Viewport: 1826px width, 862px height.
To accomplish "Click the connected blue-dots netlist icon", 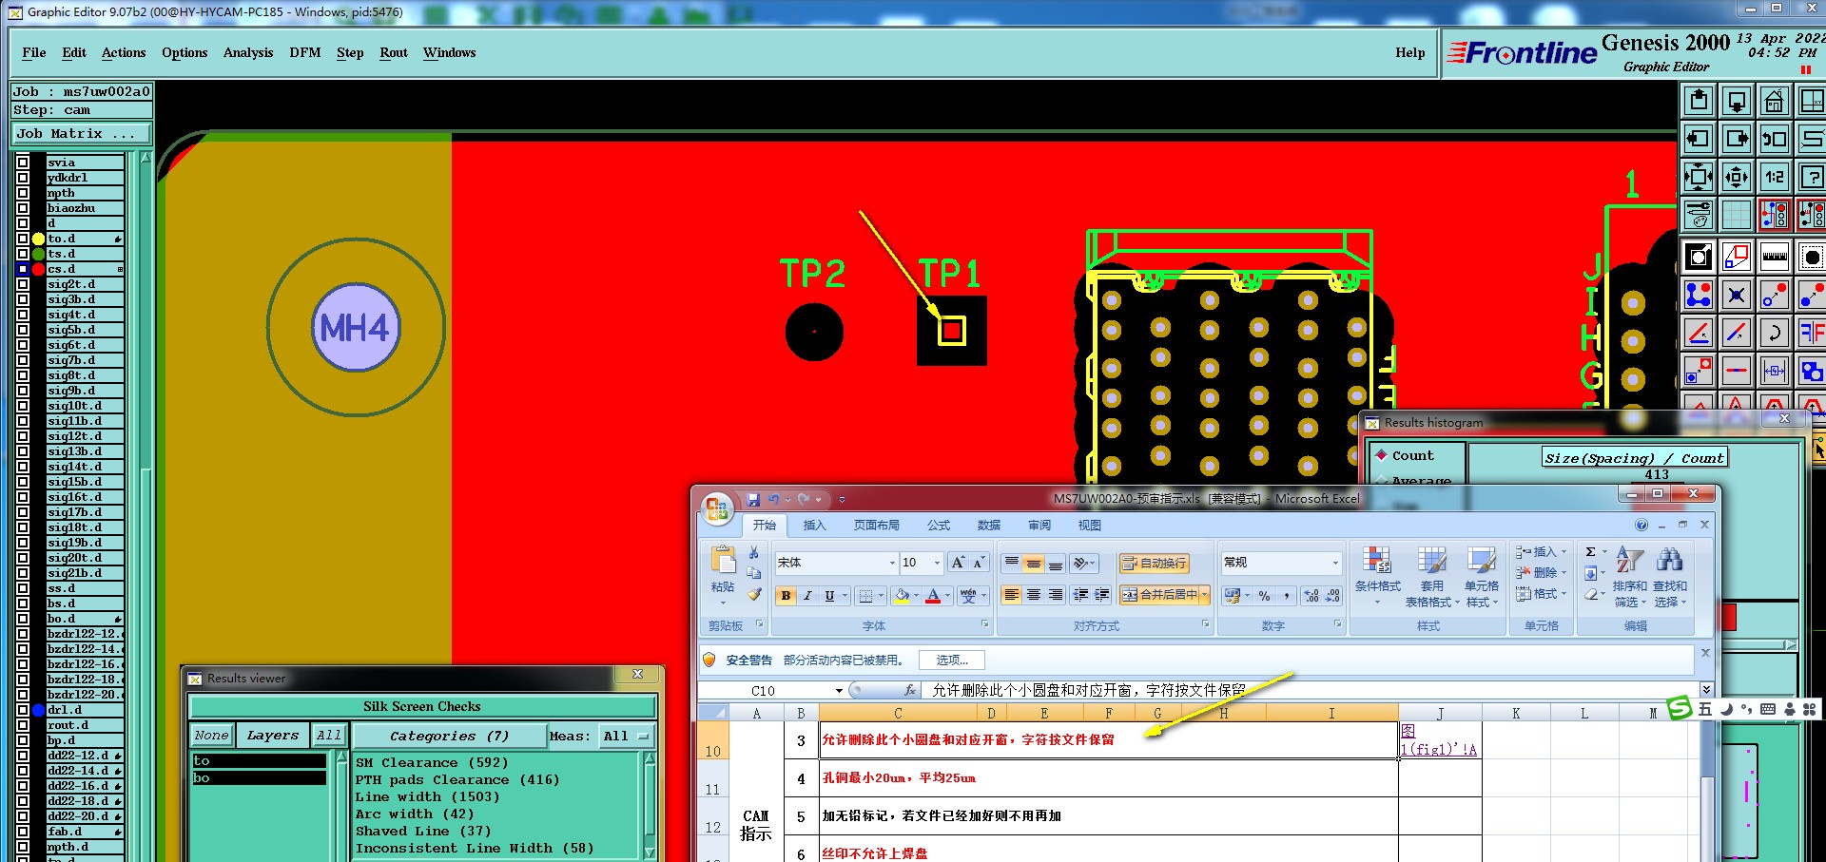I will [1698, 295].
